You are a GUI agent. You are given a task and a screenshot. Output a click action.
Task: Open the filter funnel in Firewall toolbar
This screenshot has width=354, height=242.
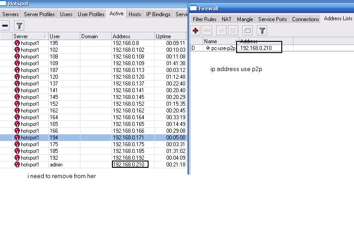pos(262,31)
